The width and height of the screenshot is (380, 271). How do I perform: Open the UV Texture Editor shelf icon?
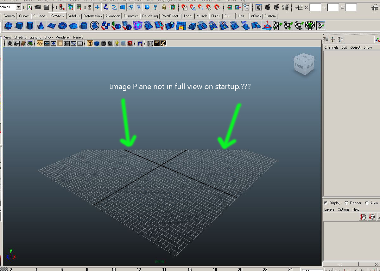tap(321, 26)
